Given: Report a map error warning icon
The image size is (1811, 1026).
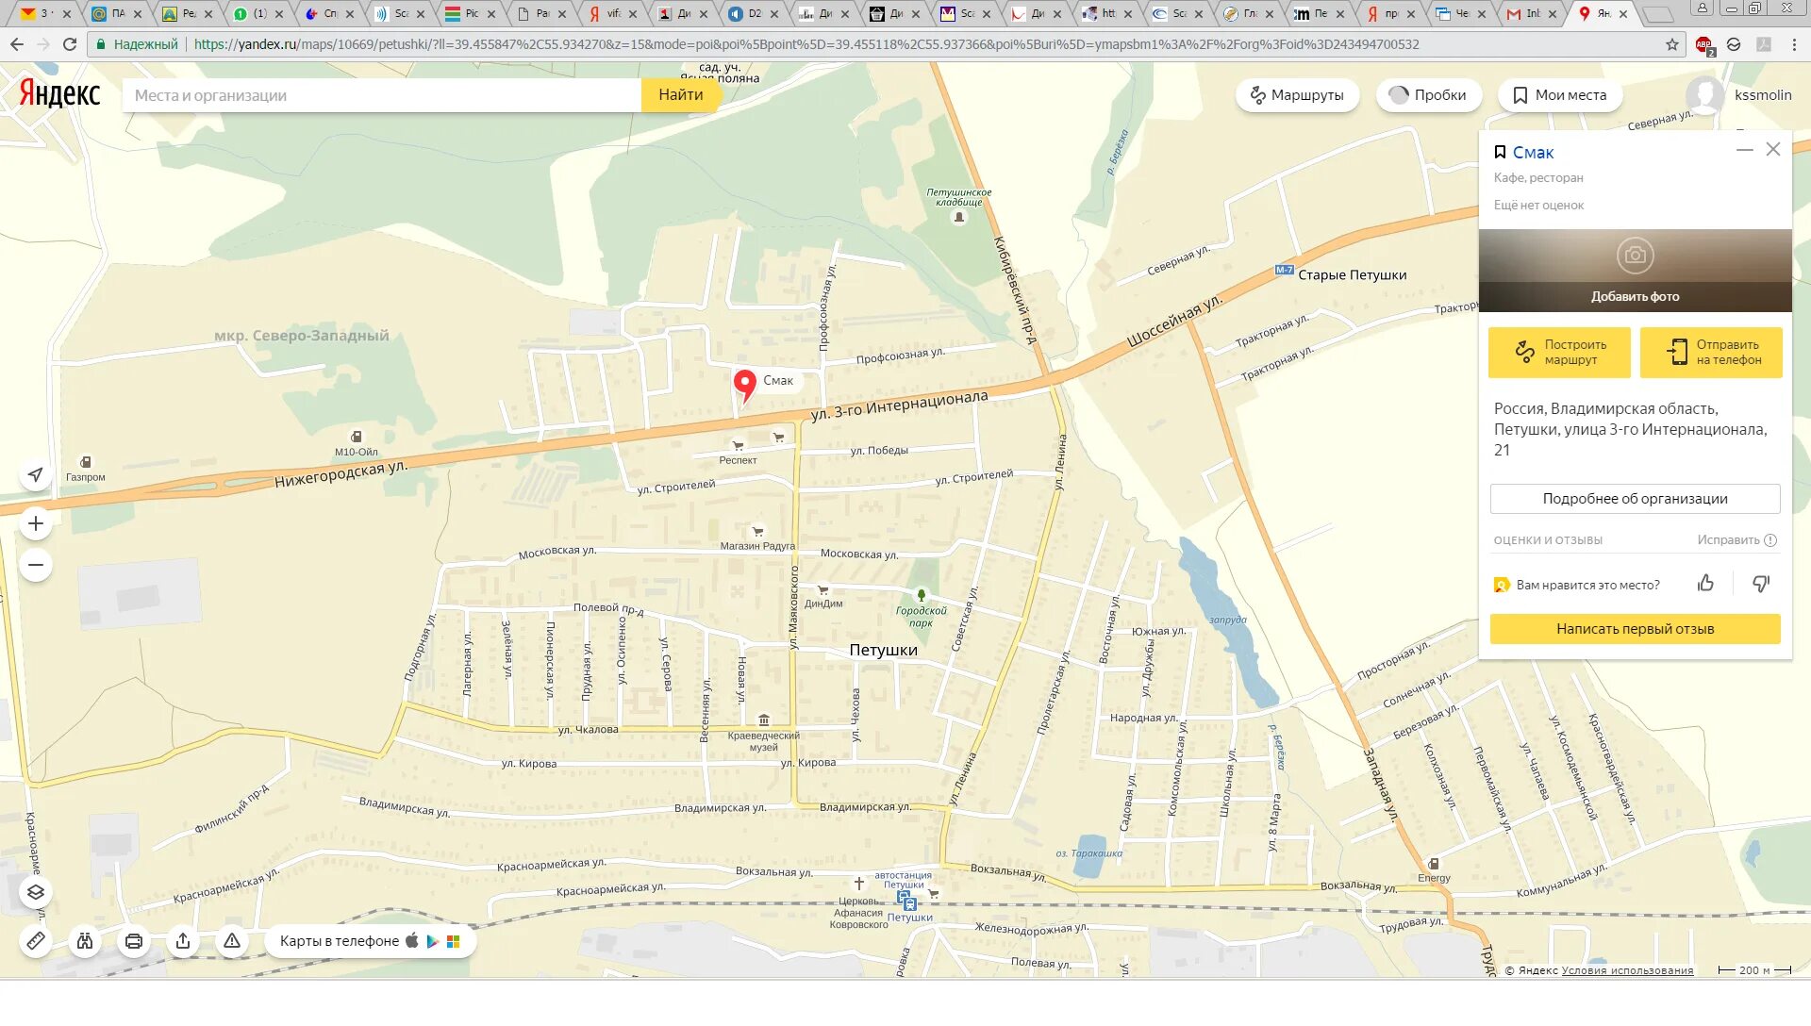Looking at the screenshot, I should click(x=232, y=940).
